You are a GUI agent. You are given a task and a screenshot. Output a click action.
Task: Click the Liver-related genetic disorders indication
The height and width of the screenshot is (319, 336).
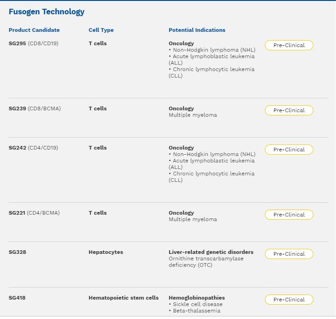pyautogui.click(x=211, y=252)
